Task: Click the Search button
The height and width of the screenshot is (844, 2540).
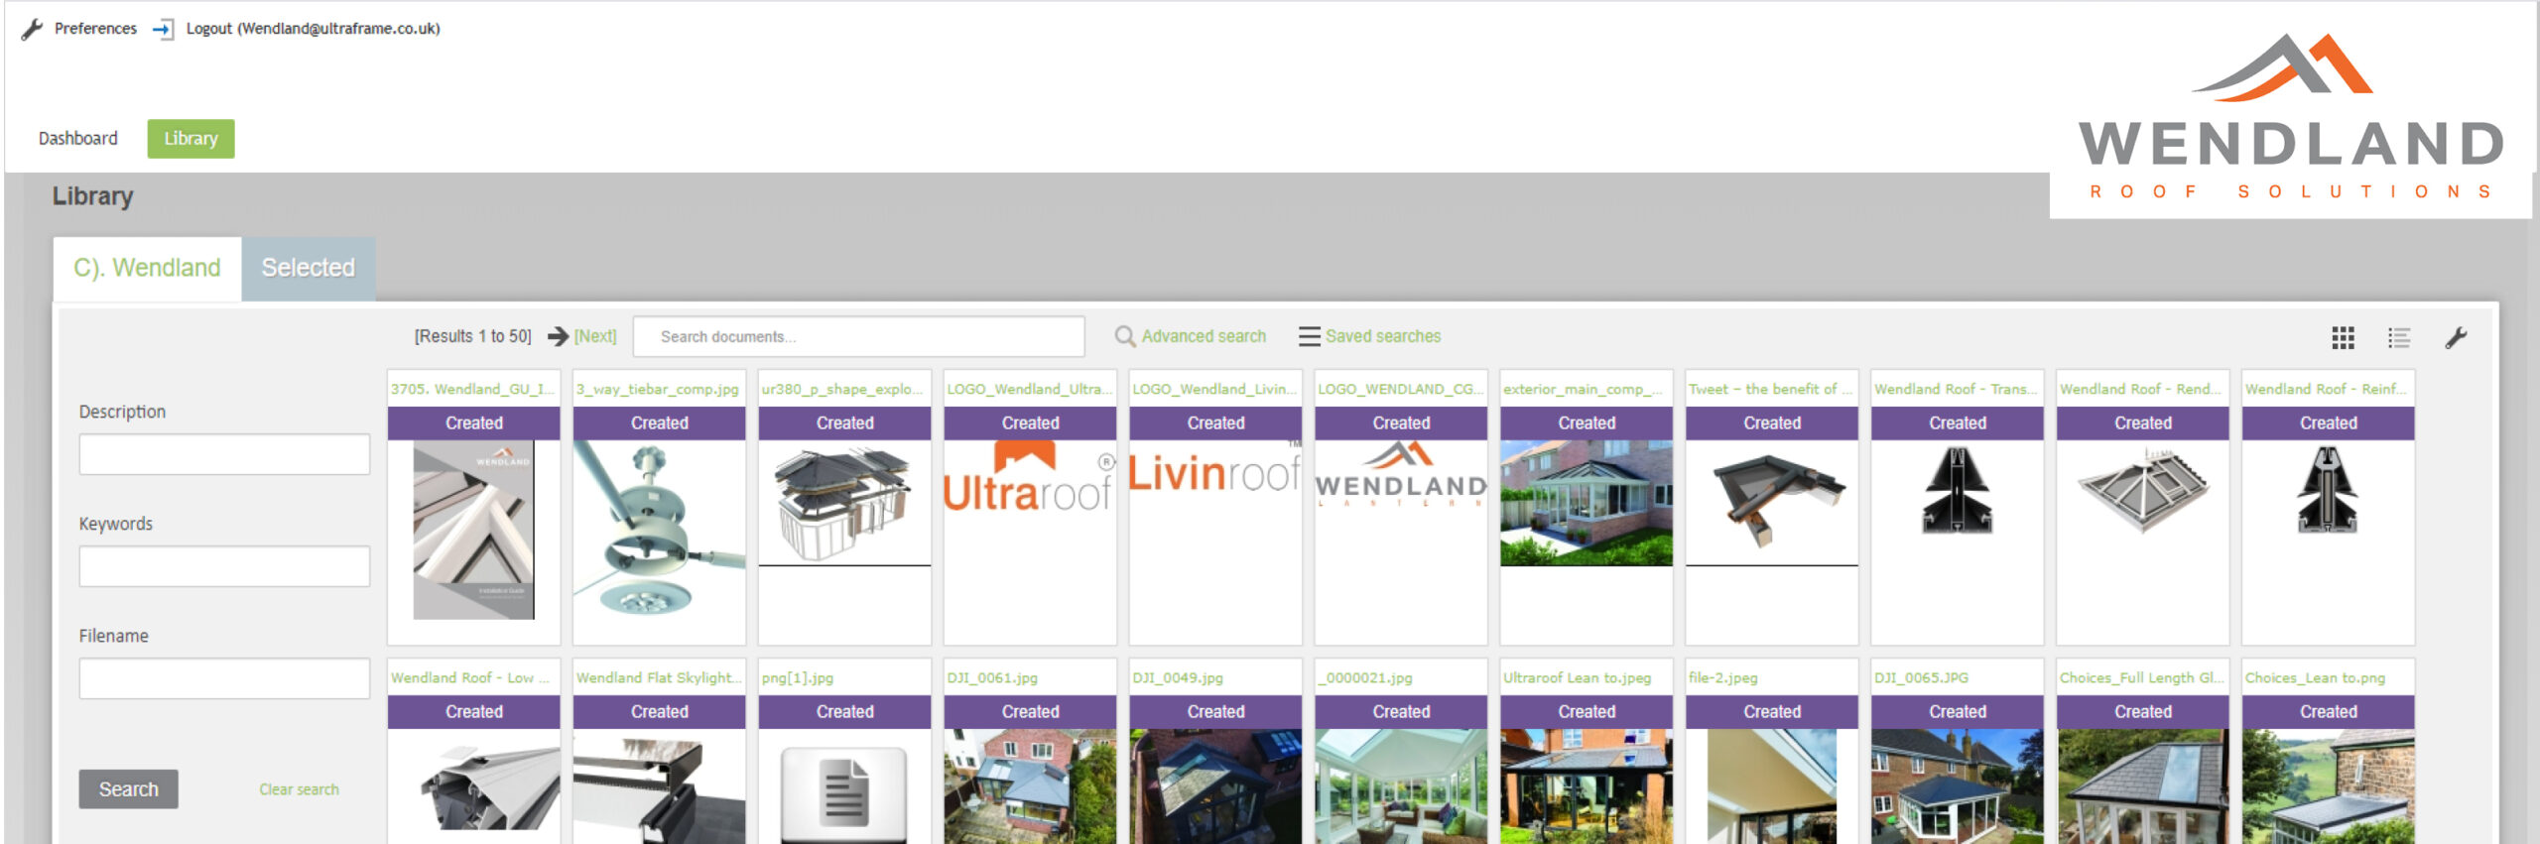Action: coord(129,789)
